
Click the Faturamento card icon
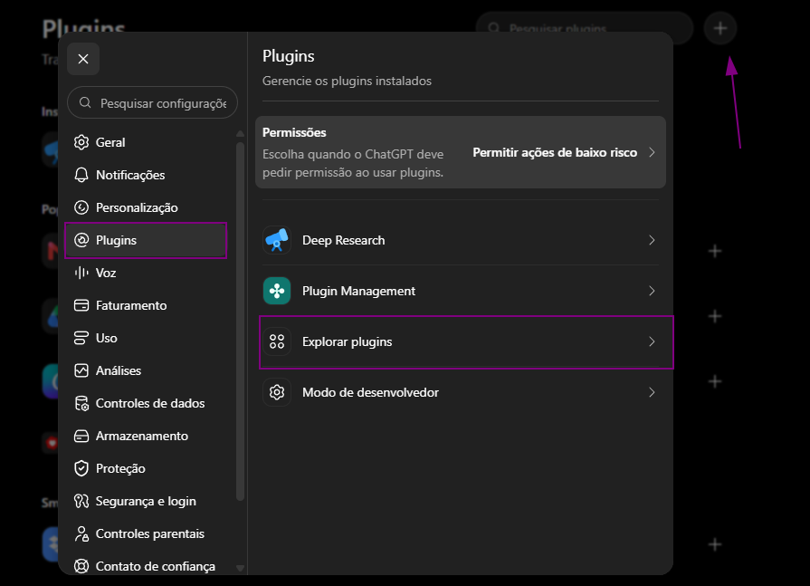pos(81,305)
